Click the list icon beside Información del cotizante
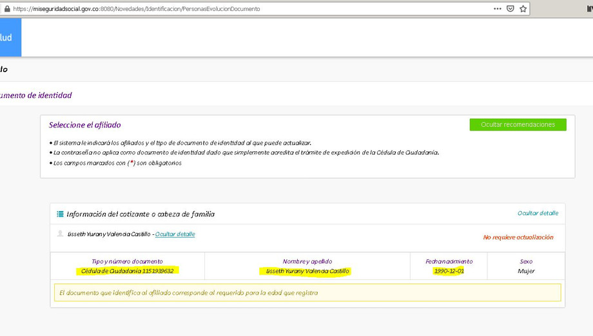 61,214
